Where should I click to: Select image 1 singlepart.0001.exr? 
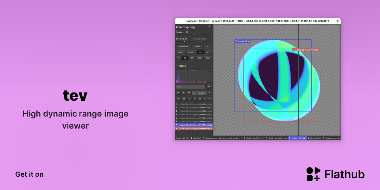click(x=194, y=104)
